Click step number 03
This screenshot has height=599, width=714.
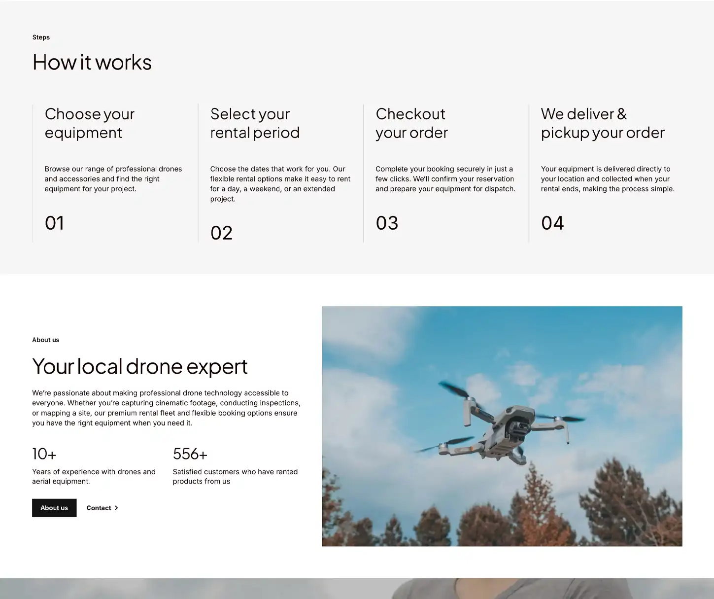387,223
